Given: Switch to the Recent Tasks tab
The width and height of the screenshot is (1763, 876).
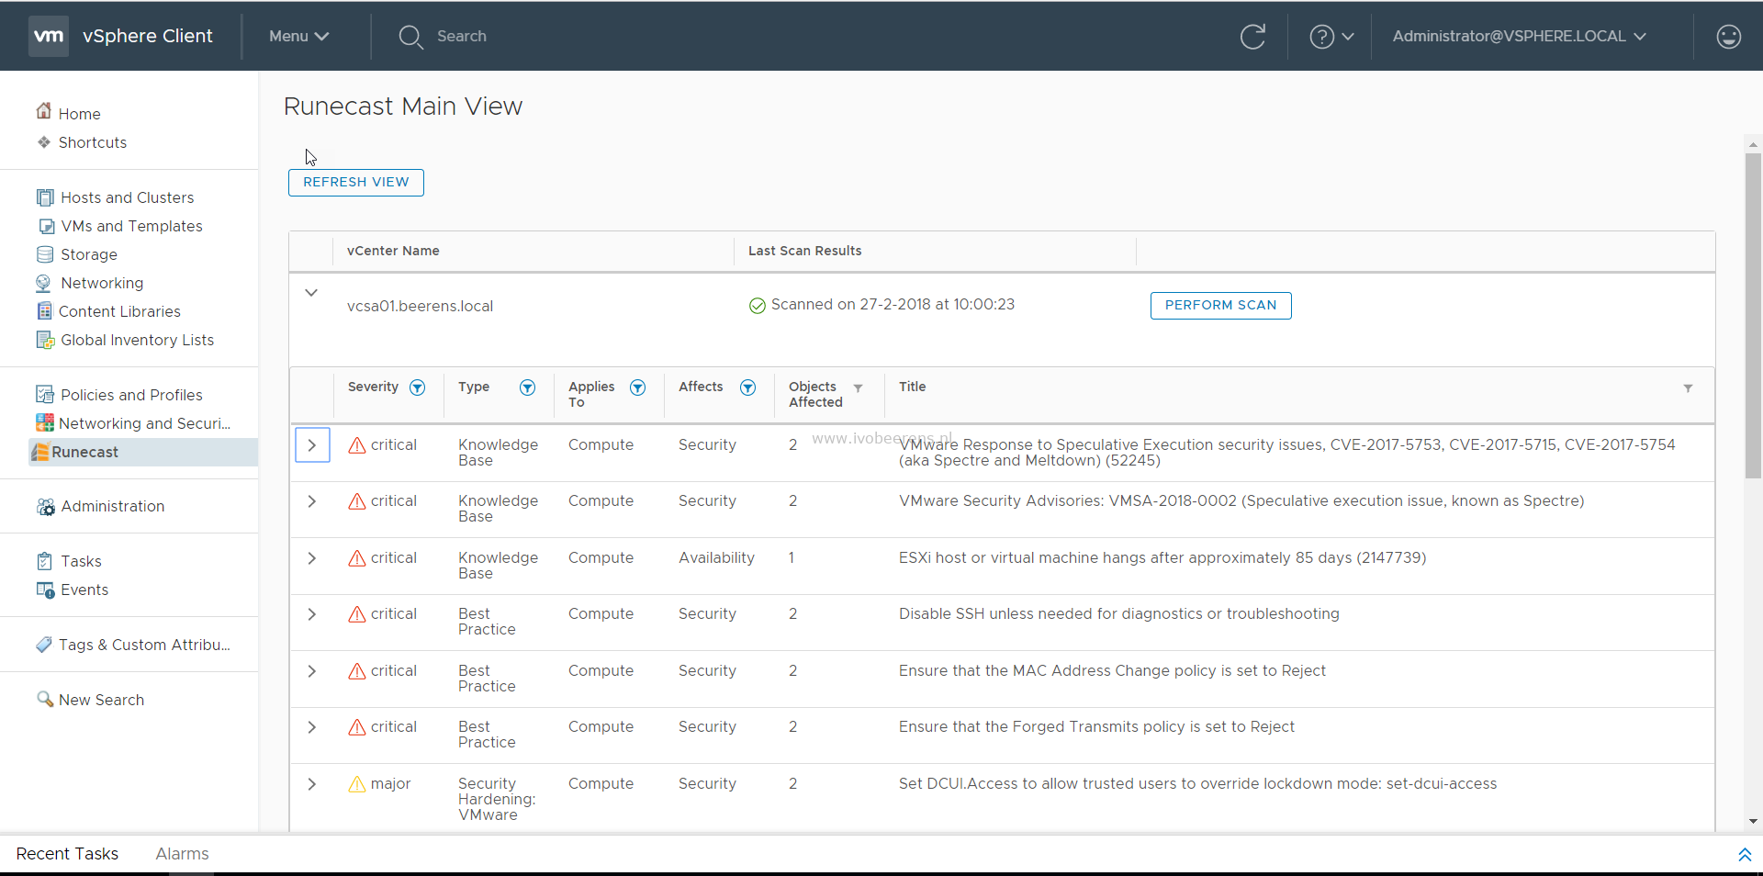Looking at the screenshot, I should pos(67,854).
